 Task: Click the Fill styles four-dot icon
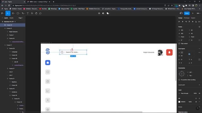pos(196,98)
